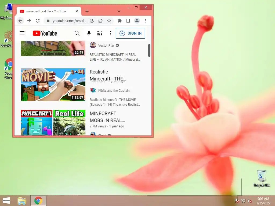Open the Kibitz and the Captain avatar

[x=93, y=90]
